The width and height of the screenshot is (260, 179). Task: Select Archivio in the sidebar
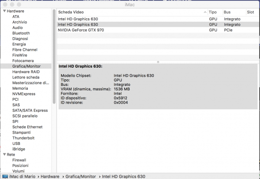pos(19,22)
